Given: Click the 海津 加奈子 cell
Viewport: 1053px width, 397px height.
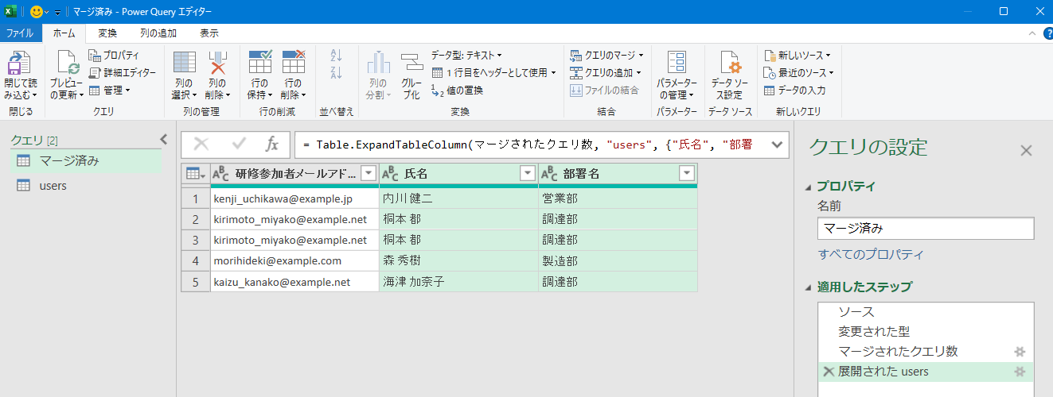Looking at the screenshot, I should click(x=458, y=281).
